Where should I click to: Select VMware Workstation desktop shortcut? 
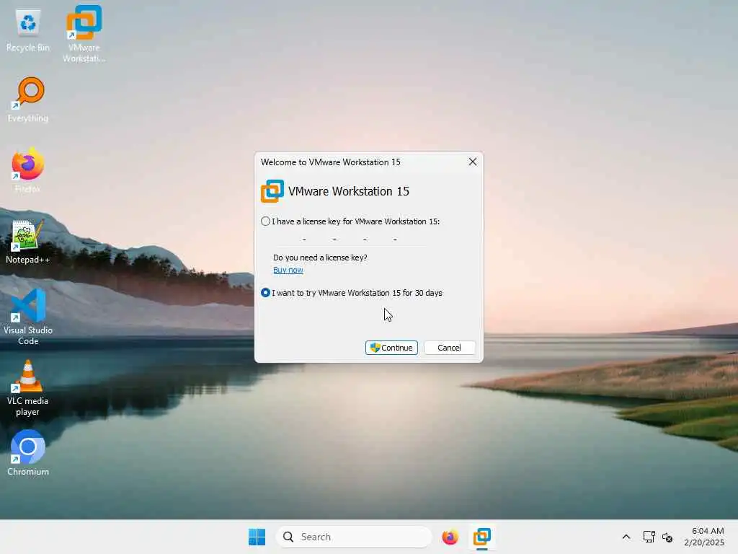[x=84, y=34]
